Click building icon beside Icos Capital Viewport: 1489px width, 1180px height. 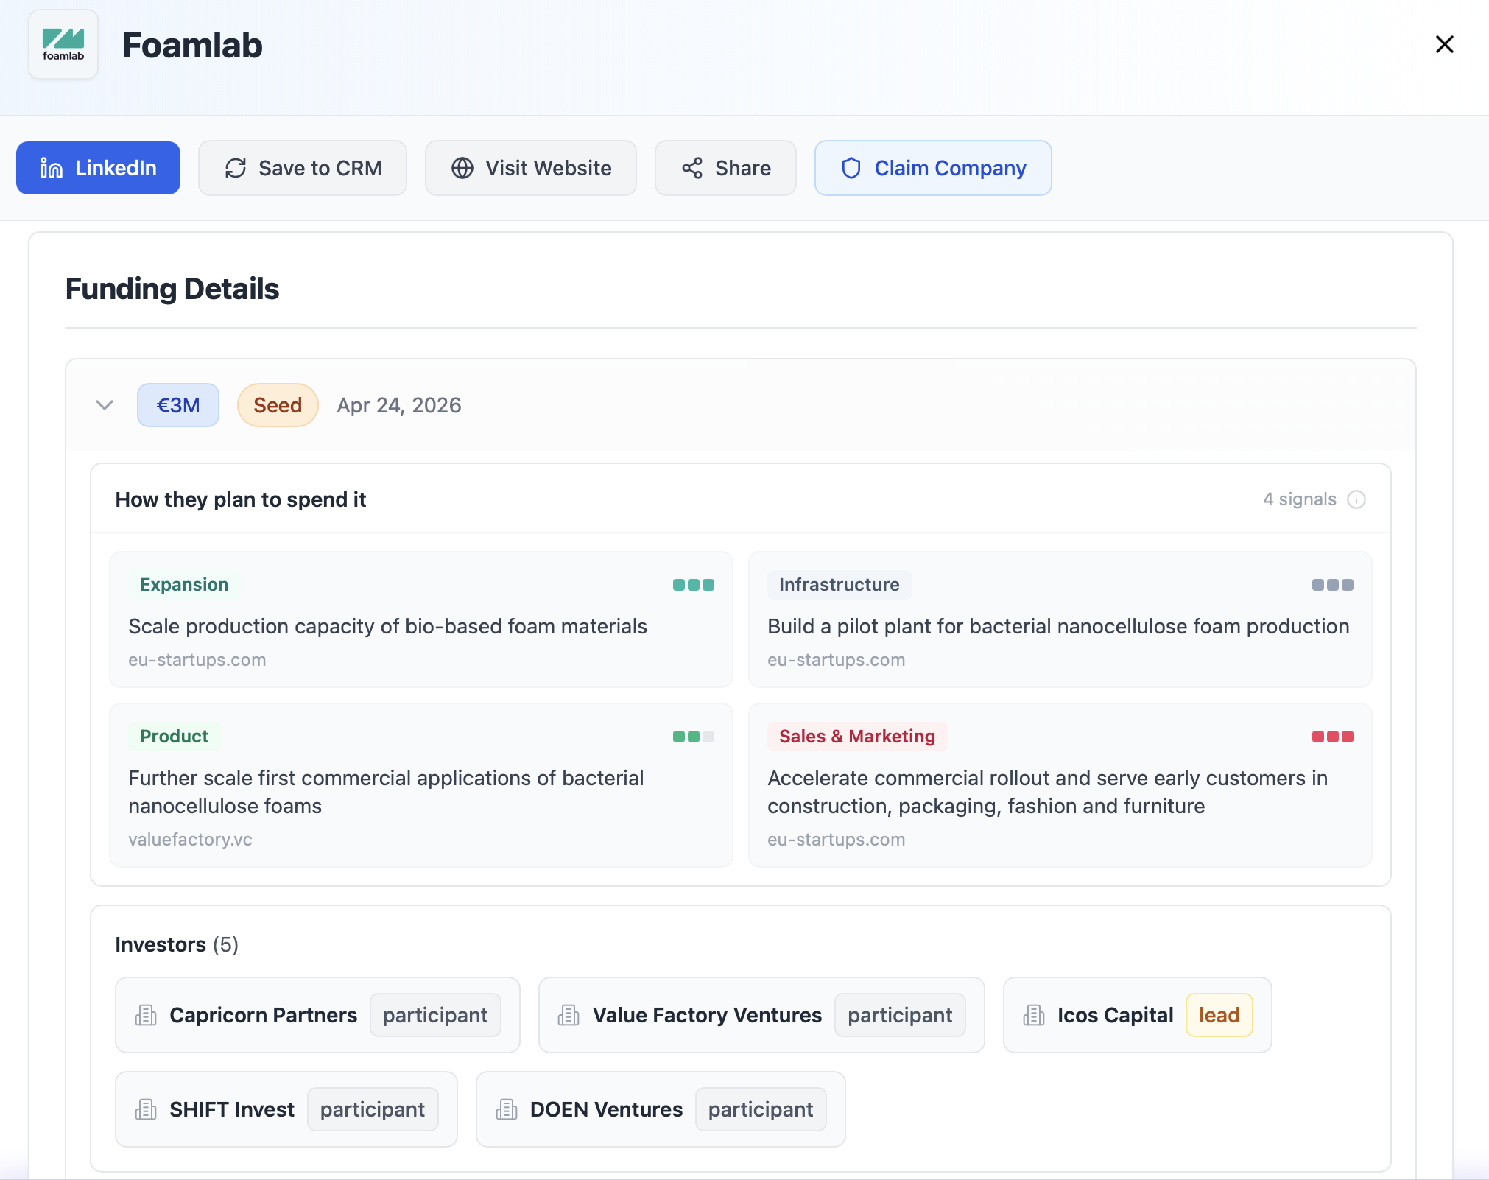[x=1034, y=1015]
